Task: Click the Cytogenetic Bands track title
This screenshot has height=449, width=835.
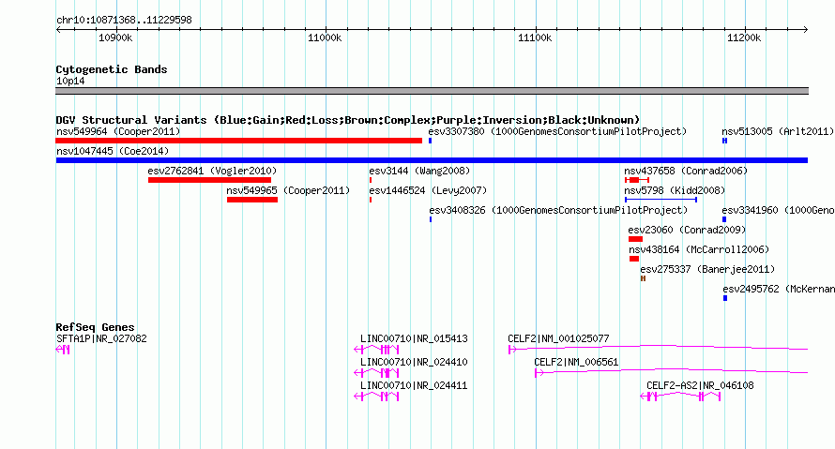Action: [x=112, y=69]
